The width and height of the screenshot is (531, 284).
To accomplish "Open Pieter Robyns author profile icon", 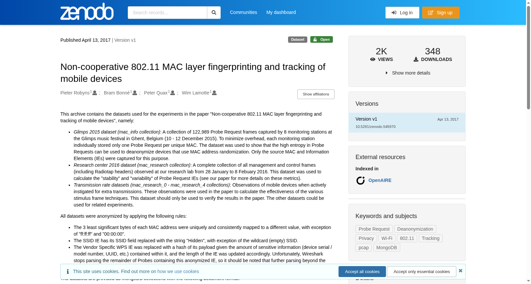I will 95,93.
